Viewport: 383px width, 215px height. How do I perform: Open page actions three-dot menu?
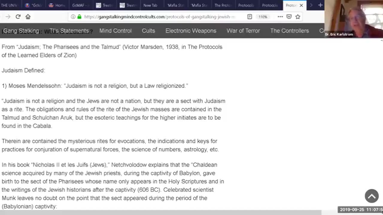point(280,17)
